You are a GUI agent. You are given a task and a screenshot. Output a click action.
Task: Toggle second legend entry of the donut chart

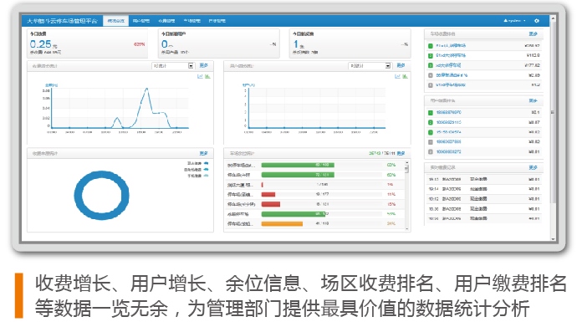pos(197,169)
